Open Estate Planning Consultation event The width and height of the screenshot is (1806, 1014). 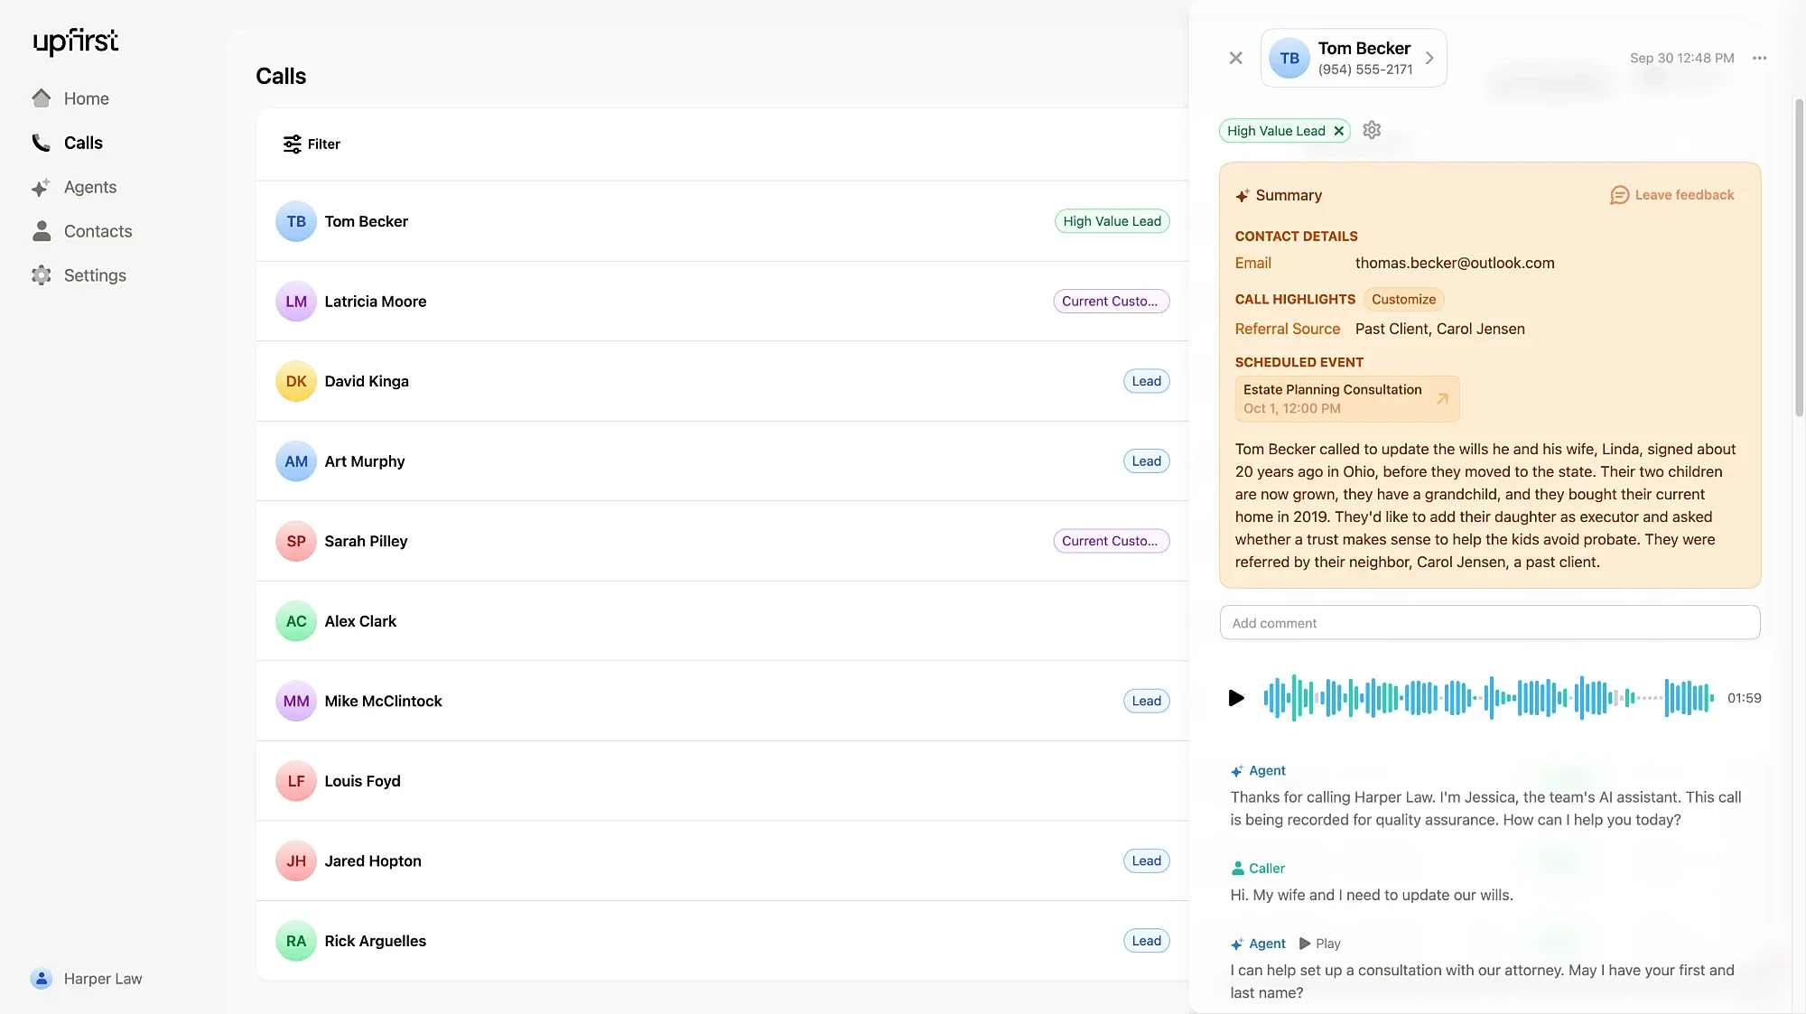(x=1347, y=399)
